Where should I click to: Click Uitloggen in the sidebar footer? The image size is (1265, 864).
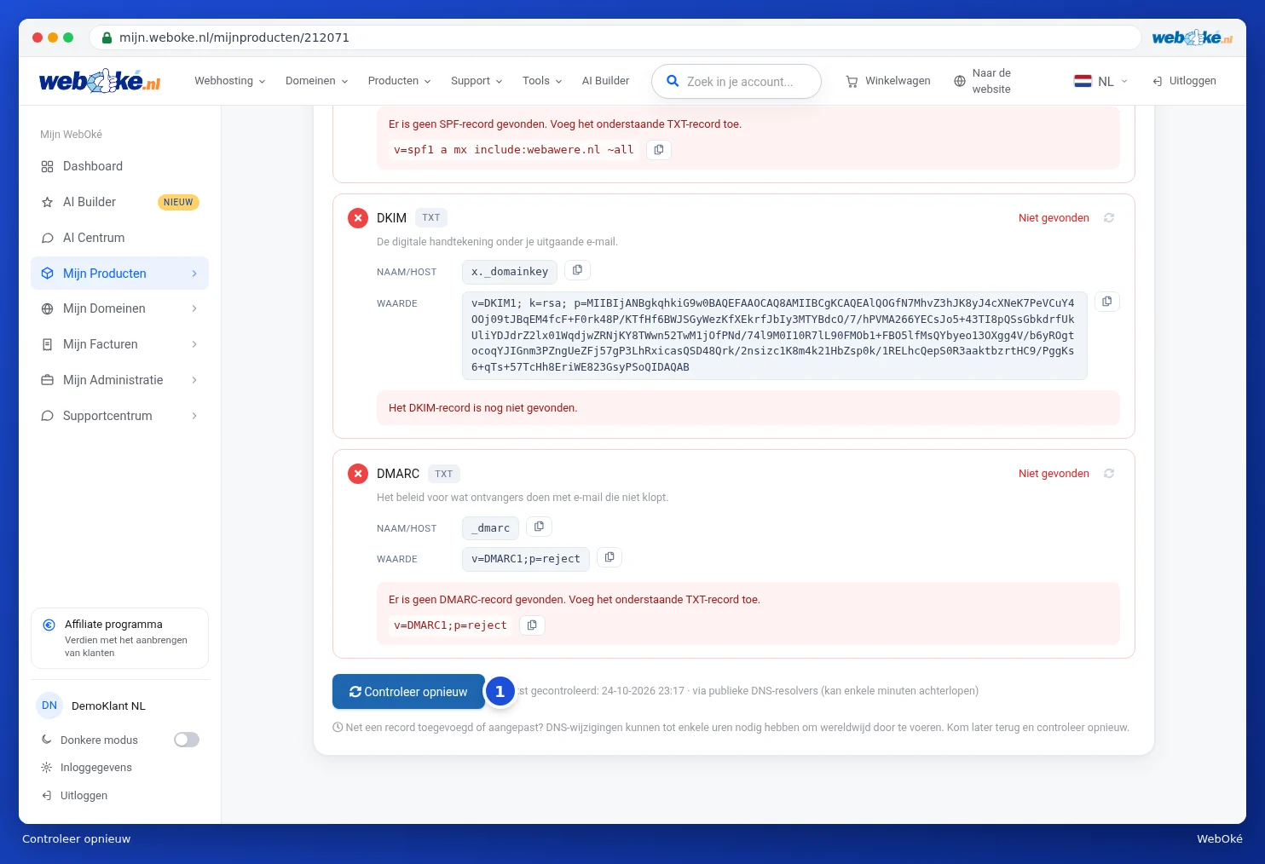pos(74,796)
